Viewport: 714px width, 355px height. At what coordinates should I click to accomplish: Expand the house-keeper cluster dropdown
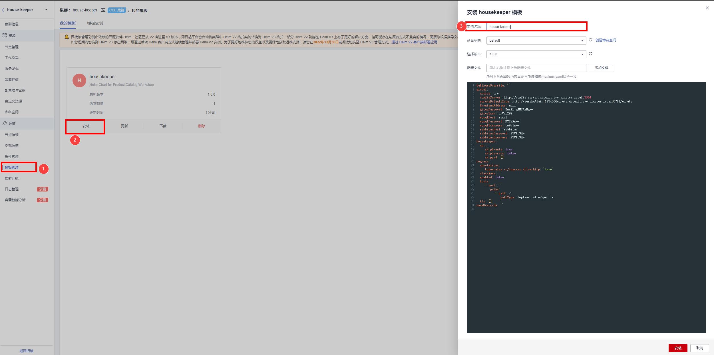point(46,10)
